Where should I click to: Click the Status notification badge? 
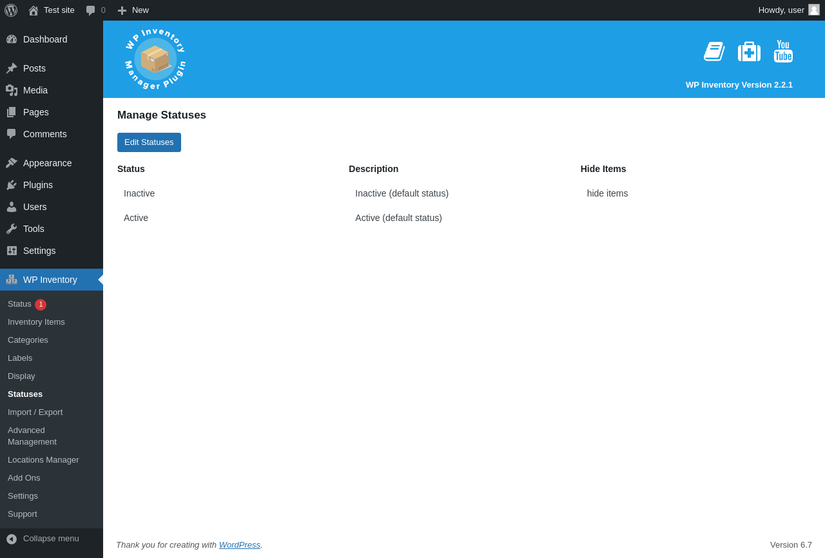point(41,305)
